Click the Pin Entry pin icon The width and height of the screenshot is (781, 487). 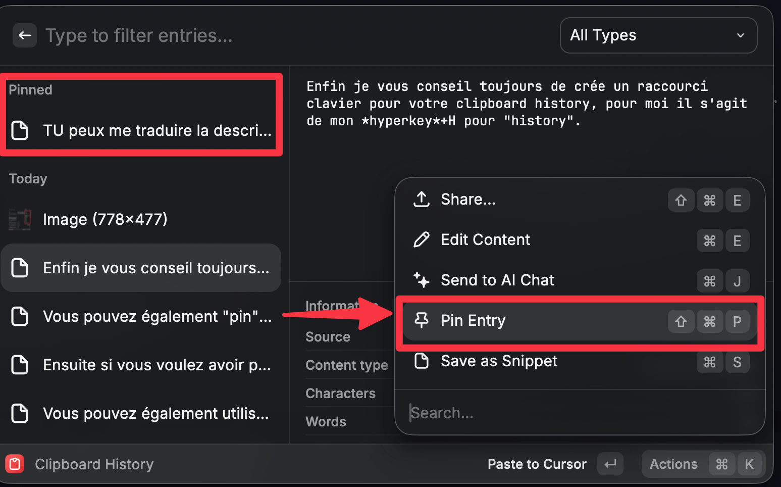pos(422,320)
